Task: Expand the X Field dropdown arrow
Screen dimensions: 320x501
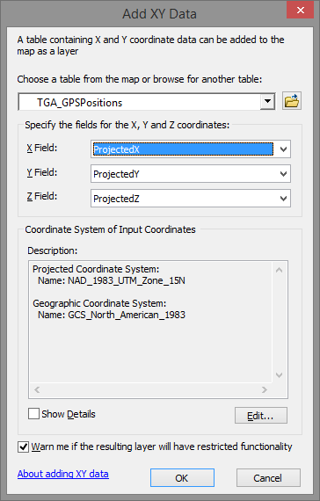Action: click(x=283, y=149)
